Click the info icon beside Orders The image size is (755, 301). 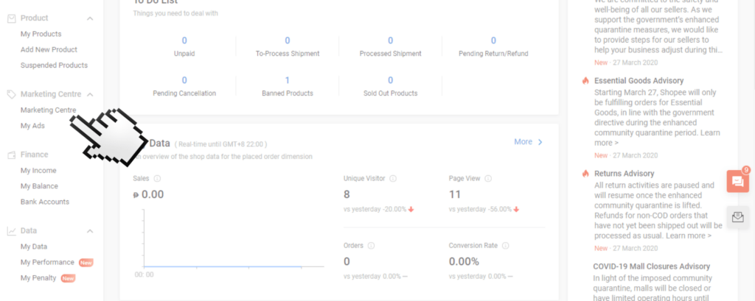coord(371,246)
